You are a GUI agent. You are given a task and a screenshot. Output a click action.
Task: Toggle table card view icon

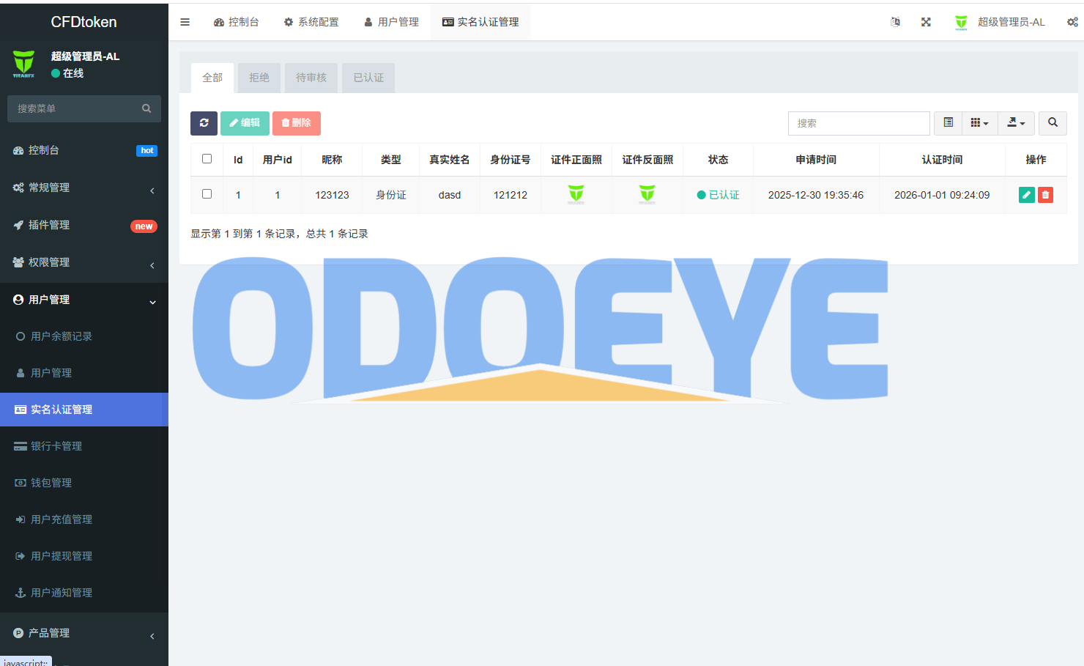point(948,123)
